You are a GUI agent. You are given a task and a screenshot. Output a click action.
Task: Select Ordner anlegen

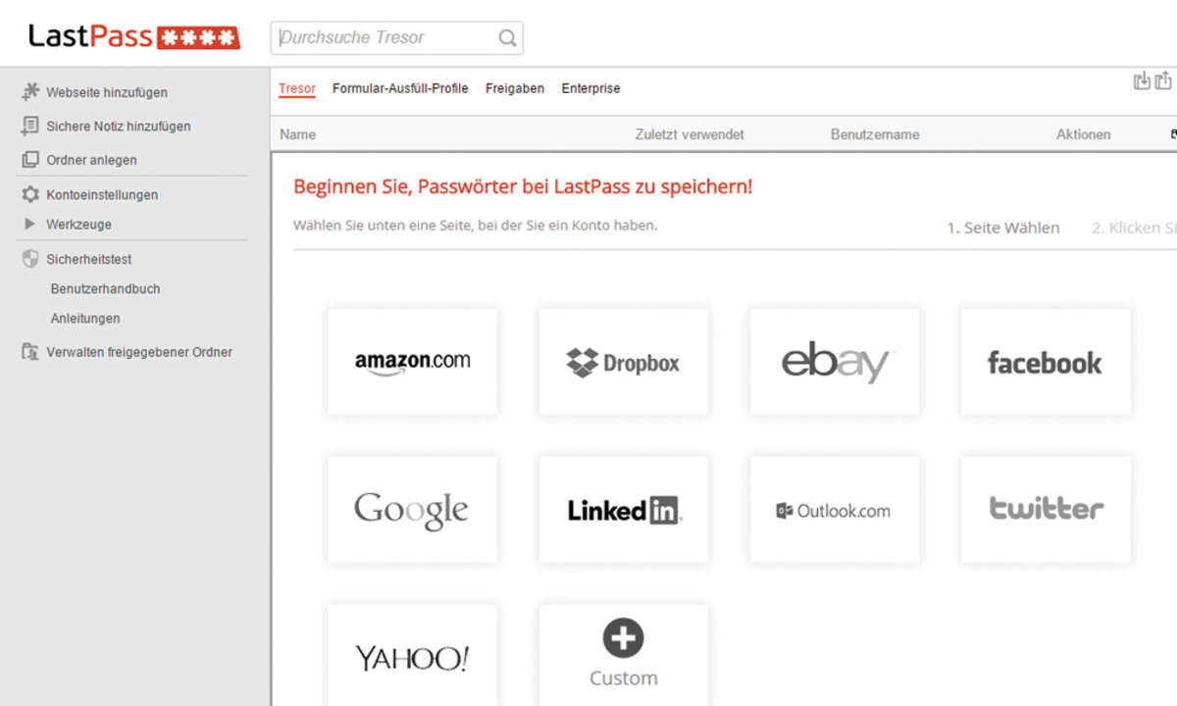(91, 159)
